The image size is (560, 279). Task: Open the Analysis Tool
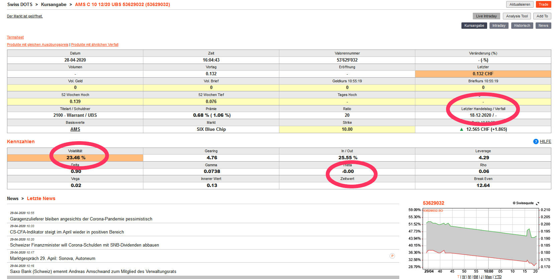(x=517, y=16)
